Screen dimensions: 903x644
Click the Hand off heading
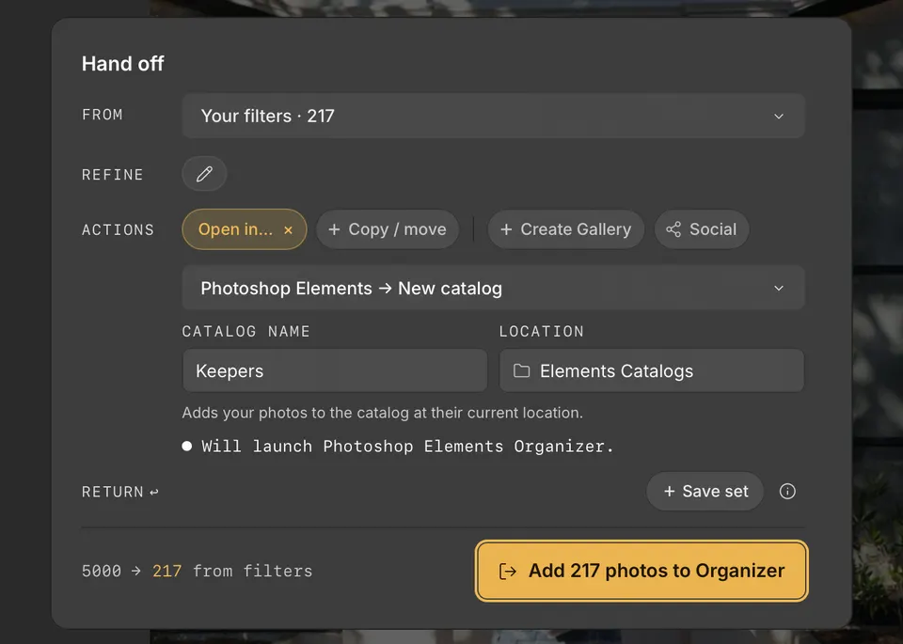tap(122, 63)
